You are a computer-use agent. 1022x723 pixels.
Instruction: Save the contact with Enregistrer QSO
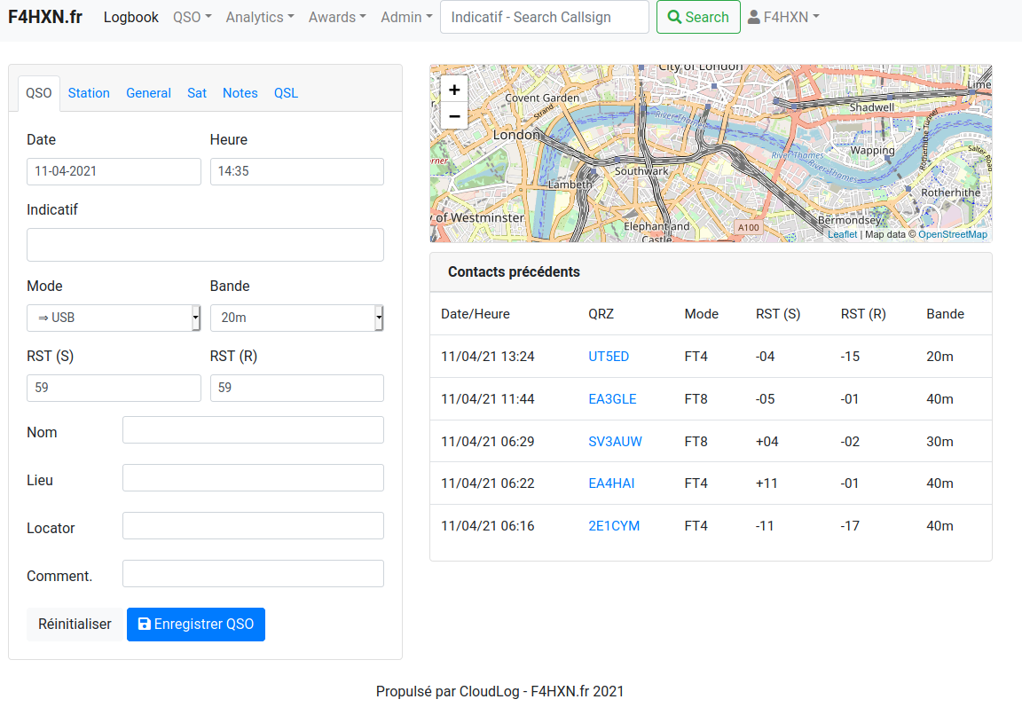click(195, 624)
